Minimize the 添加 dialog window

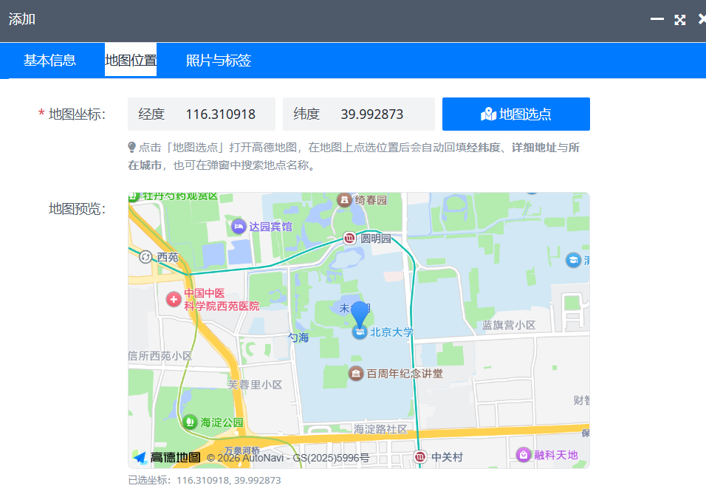pos(657,19)
